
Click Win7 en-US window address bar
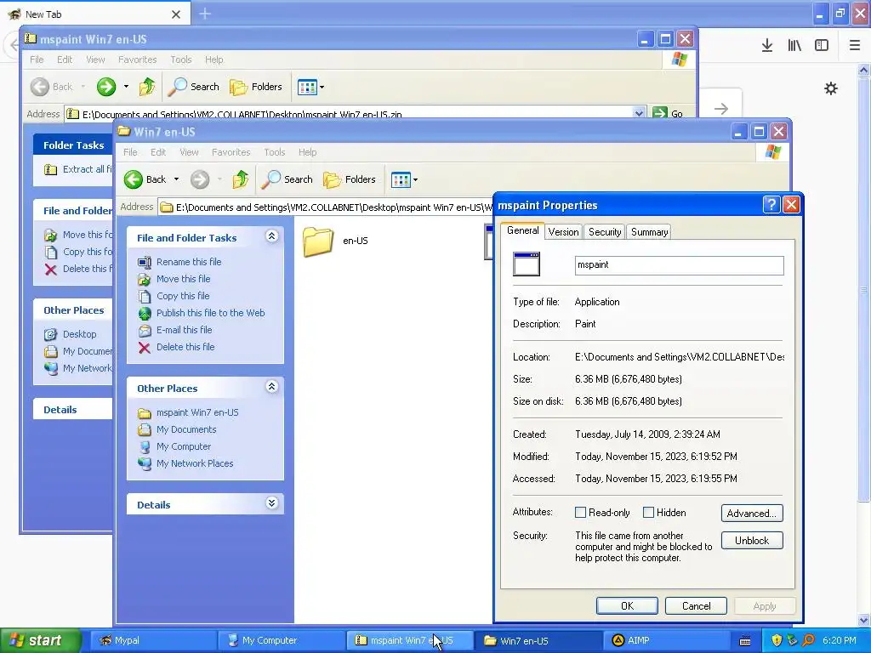click(x=326, y=207)
